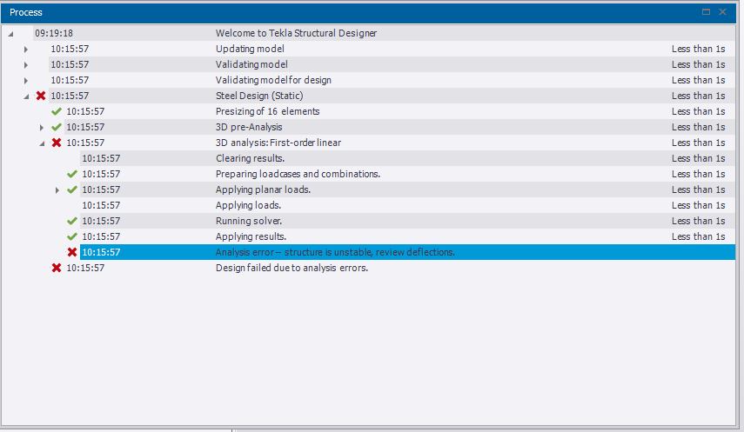744x432 pixels.
Task: Click the green check beside 3D pre-Analysis
Action: pyautogui.click(x=57, y=127)
